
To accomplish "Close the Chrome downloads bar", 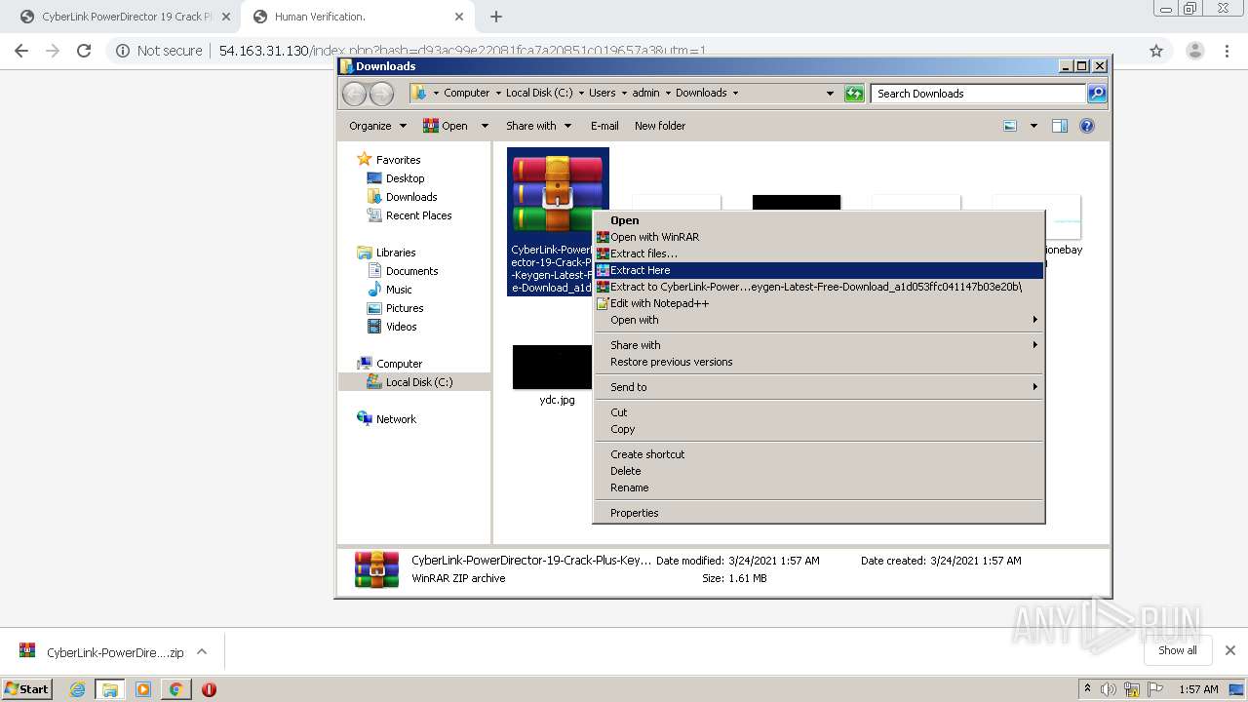I will click(1230, 650).
